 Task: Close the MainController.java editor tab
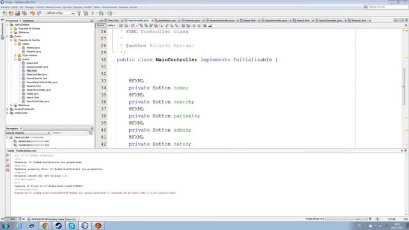(x=152, y=20)
